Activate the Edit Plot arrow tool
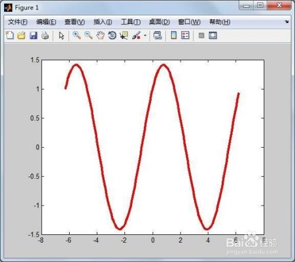Viewport: 295px width, 262px height. pos(61,36)
